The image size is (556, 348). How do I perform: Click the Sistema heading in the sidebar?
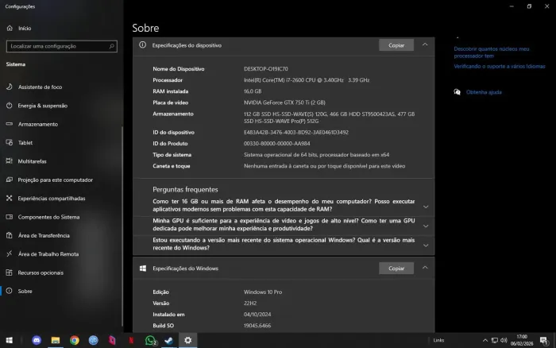16,64
